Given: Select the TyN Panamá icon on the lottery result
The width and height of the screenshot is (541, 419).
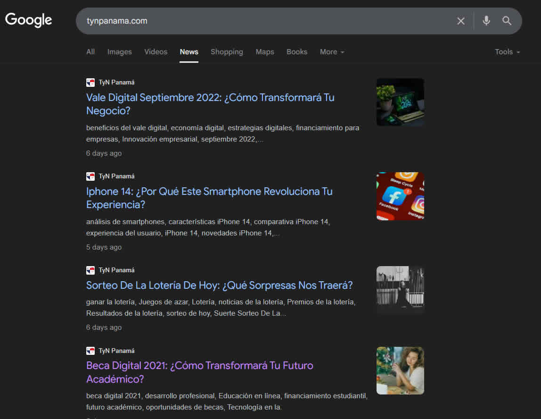Looking at the screenshot, I should point(90,270).
